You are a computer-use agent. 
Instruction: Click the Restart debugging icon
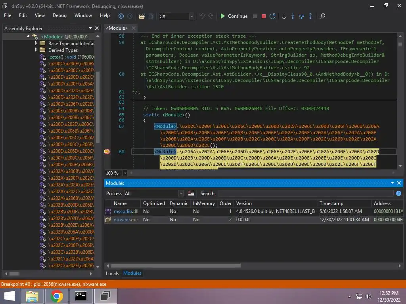(x=272, y=16)
